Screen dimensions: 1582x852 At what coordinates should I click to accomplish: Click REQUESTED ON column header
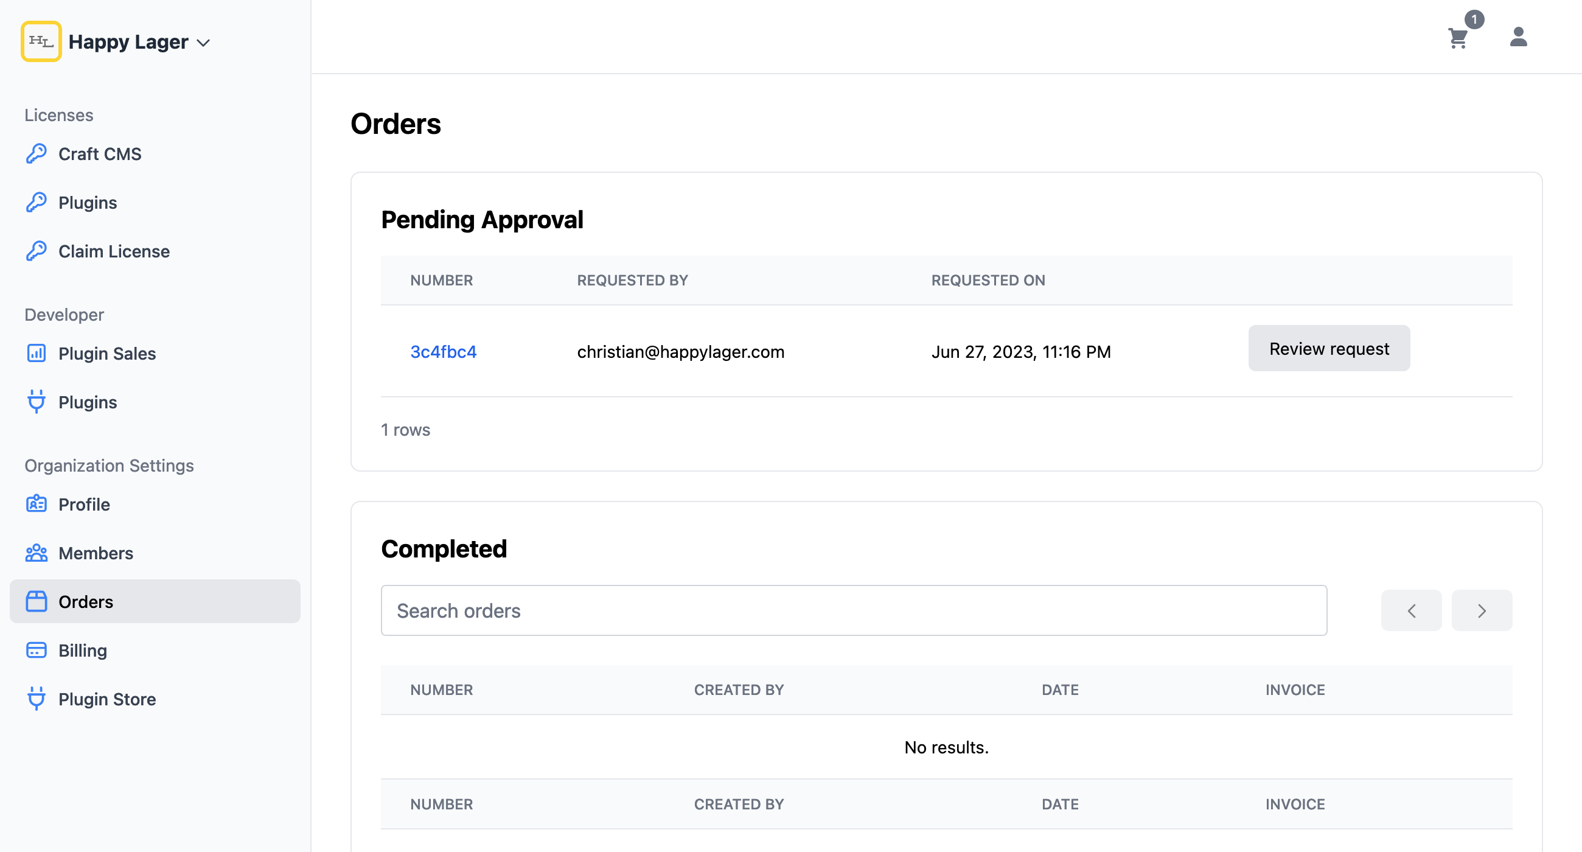point(988,280)
